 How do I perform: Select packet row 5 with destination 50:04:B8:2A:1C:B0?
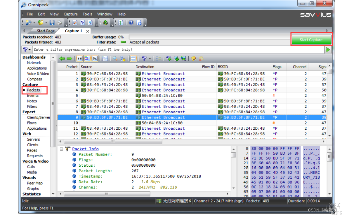[x=192, y=96]
